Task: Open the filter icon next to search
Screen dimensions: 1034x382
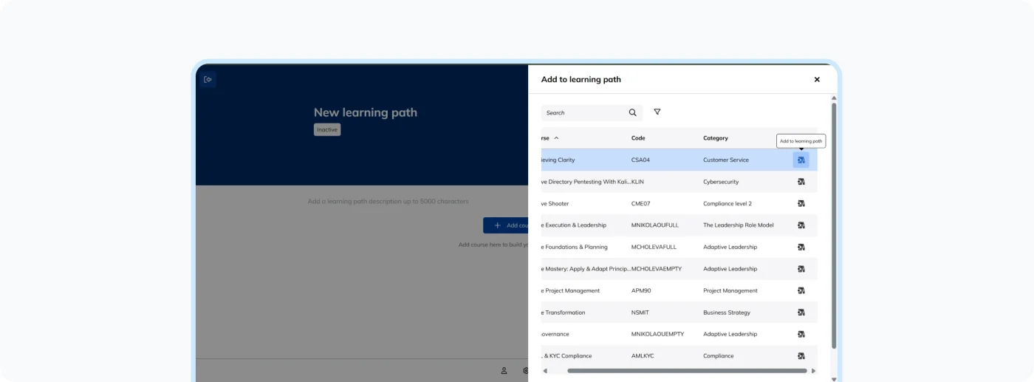Action: [x=657, y=112]
